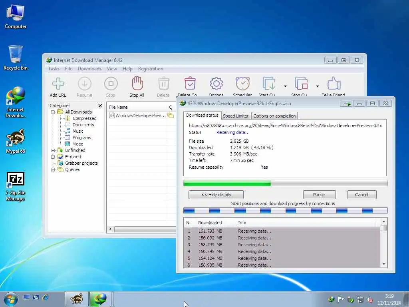Select the Download status tab
The height and width of the screenshot is (307, 409).
tap(202, 115)
